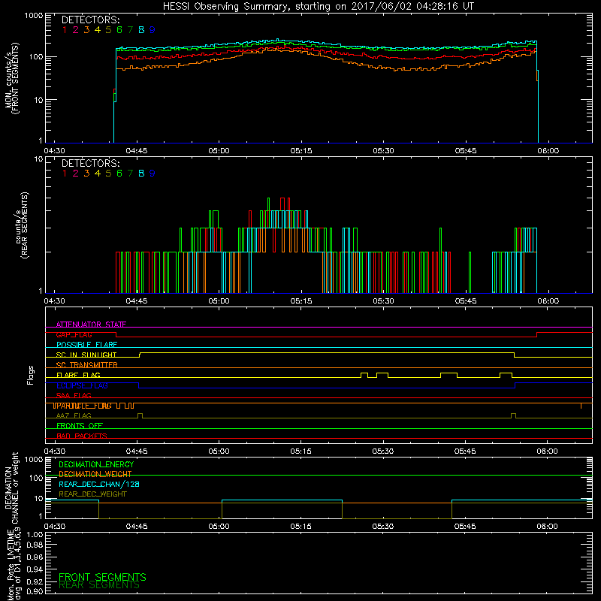Click 0.98 tick label on the livetime y-axis
This screenshot has height=601, width=601.
(35, 545)
